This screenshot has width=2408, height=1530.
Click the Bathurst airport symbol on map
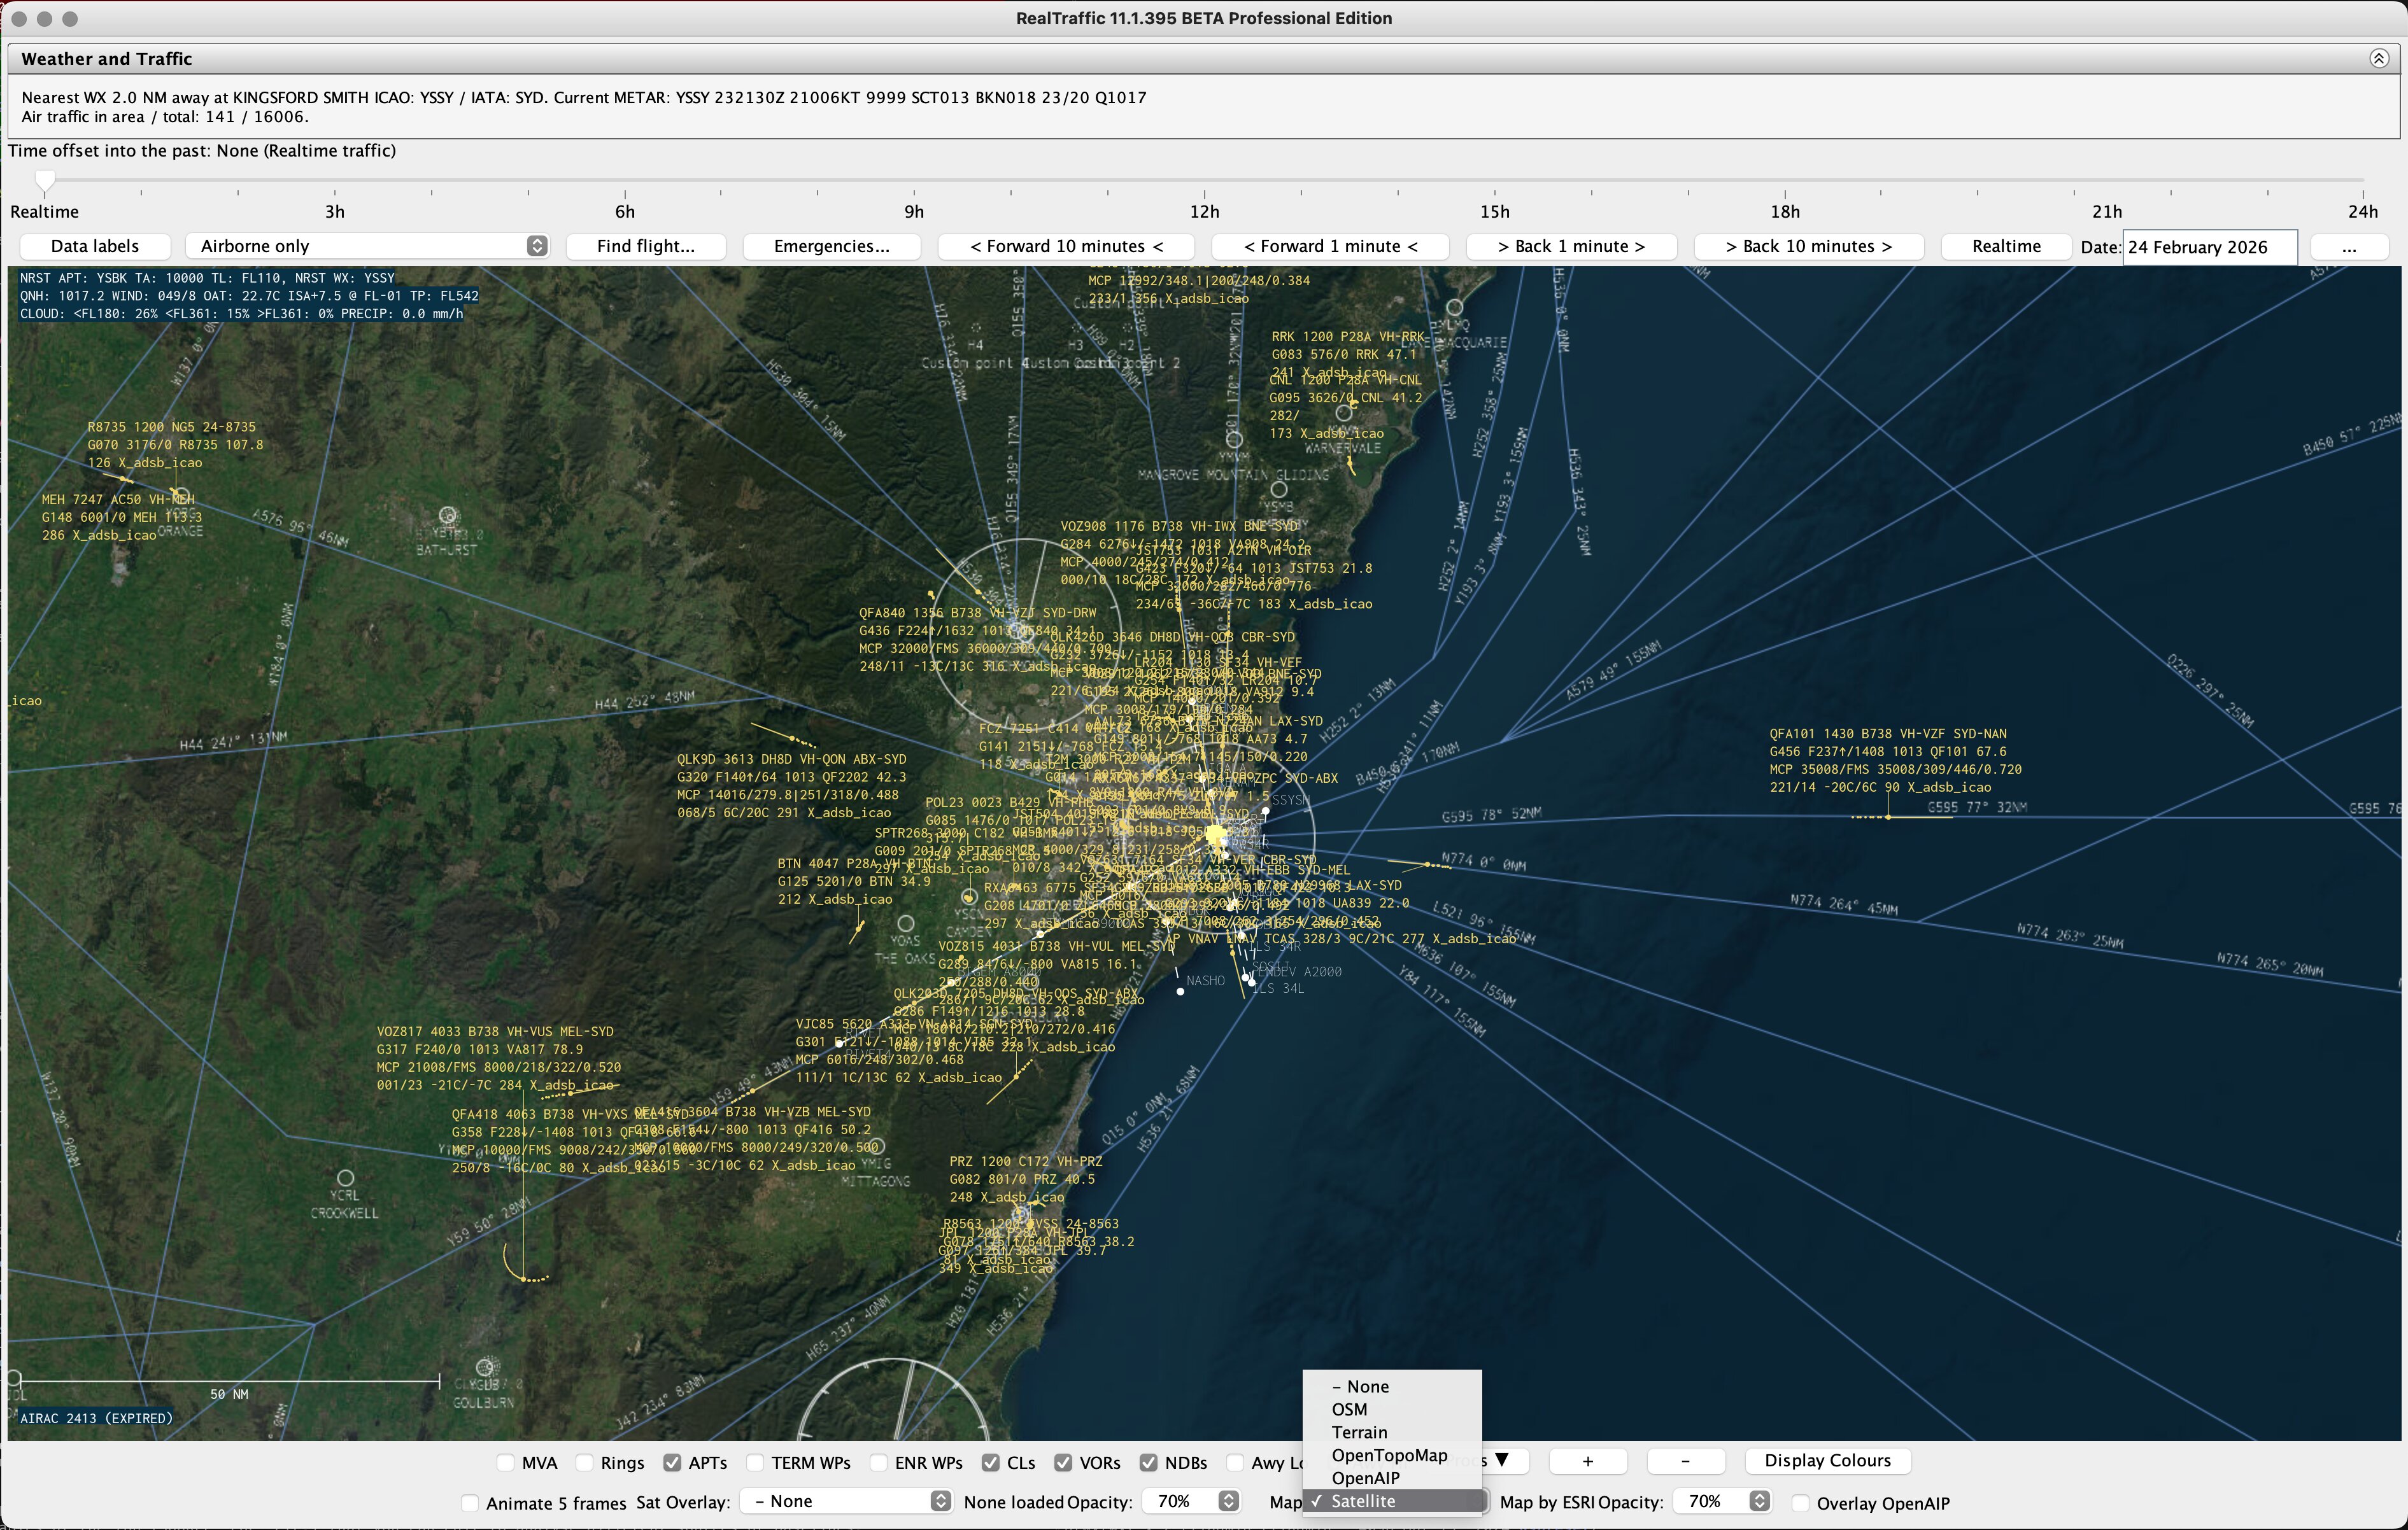pyautogui.click(x=448, y=516)
